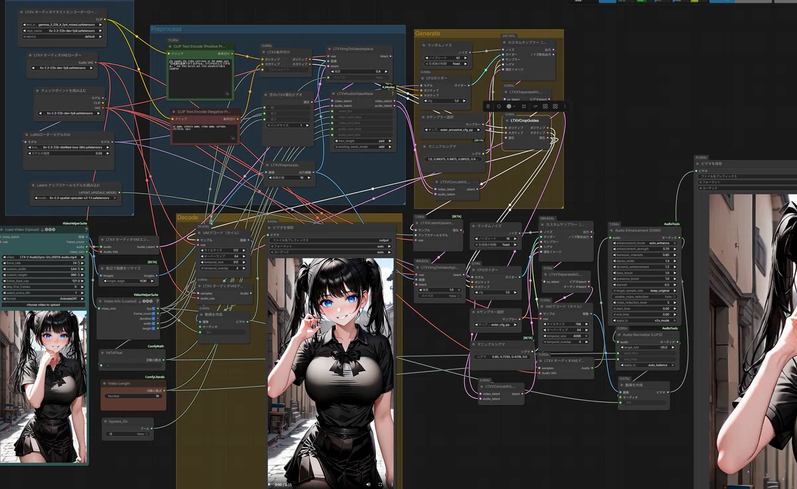797x489 pixels.
Task: Open enhancement_mode auto_enhance dropdown
Action: pyautogui.click(x=644, y=243)
